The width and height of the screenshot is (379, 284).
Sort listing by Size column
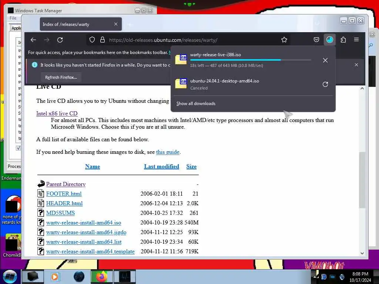[191, 166]
